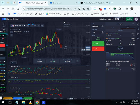
Task: Click the green buy button
Action: [x=98, y=44]
